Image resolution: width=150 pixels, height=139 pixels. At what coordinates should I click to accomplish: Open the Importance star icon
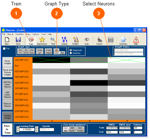(x=42, y=40)
